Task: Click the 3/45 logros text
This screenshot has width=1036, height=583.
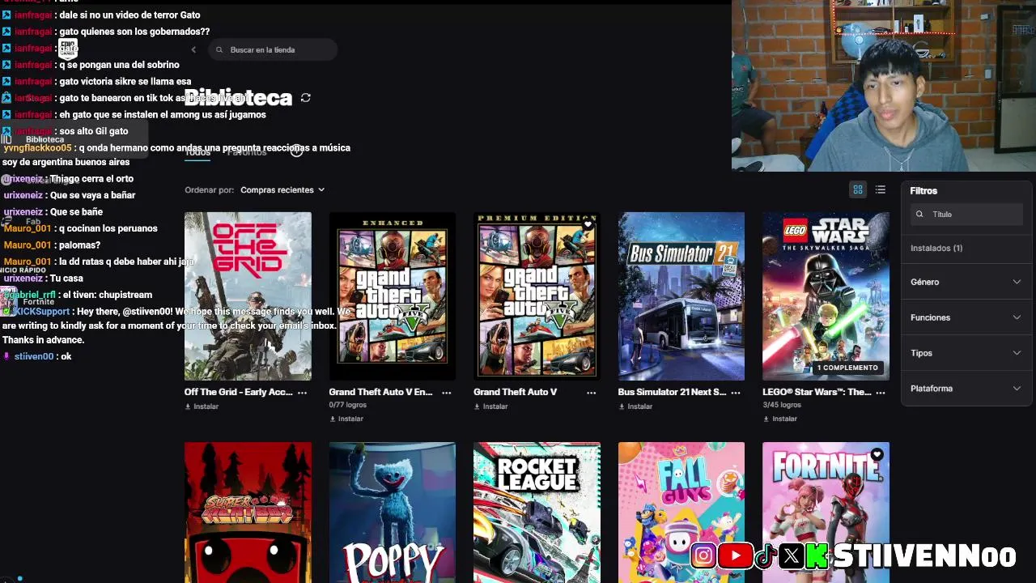Action: tap(781, 405)
